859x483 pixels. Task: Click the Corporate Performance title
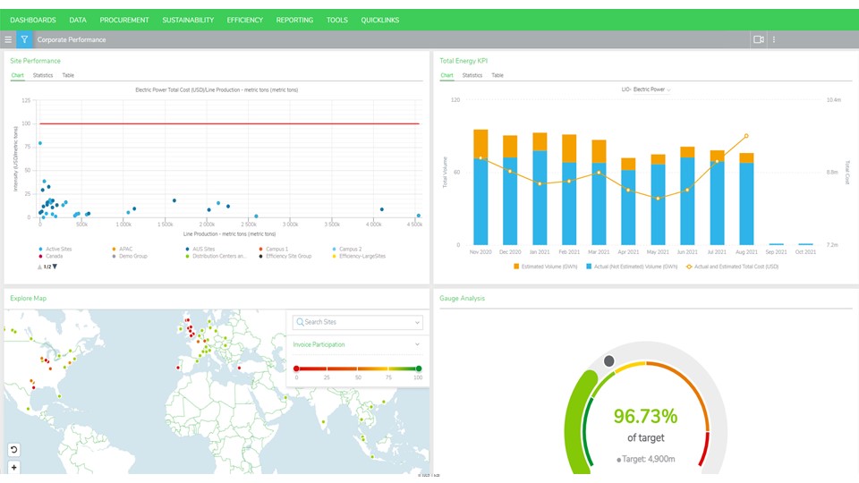pyautogui.click(x=72, y=39)
